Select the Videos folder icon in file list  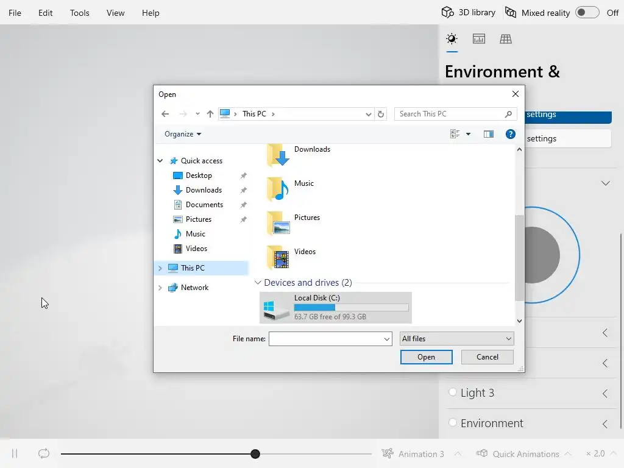coord(278,257)
